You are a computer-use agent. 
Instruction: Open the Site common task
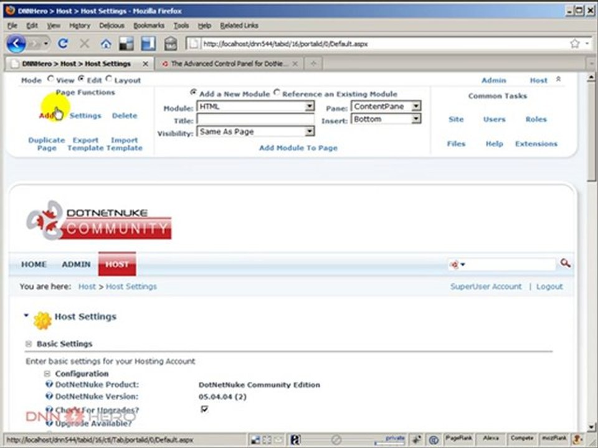point(456,119)
